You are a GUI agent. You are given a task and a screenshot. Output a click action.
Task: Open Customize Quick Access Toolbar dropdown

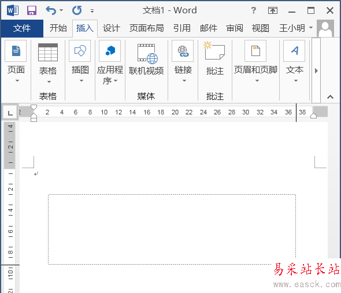[92, 10]
